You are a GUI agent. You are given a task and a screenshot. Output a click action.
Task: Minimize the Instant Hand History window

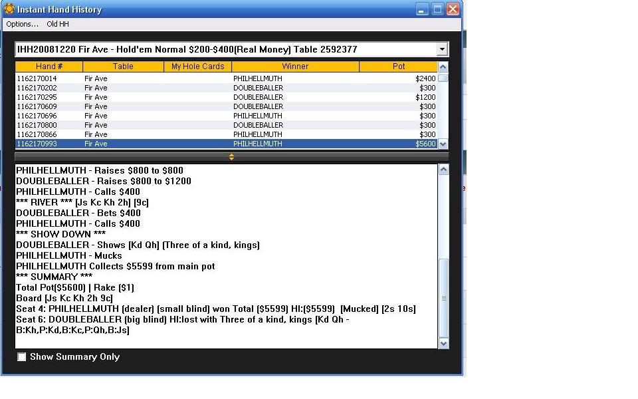click(x=422, y=9)
